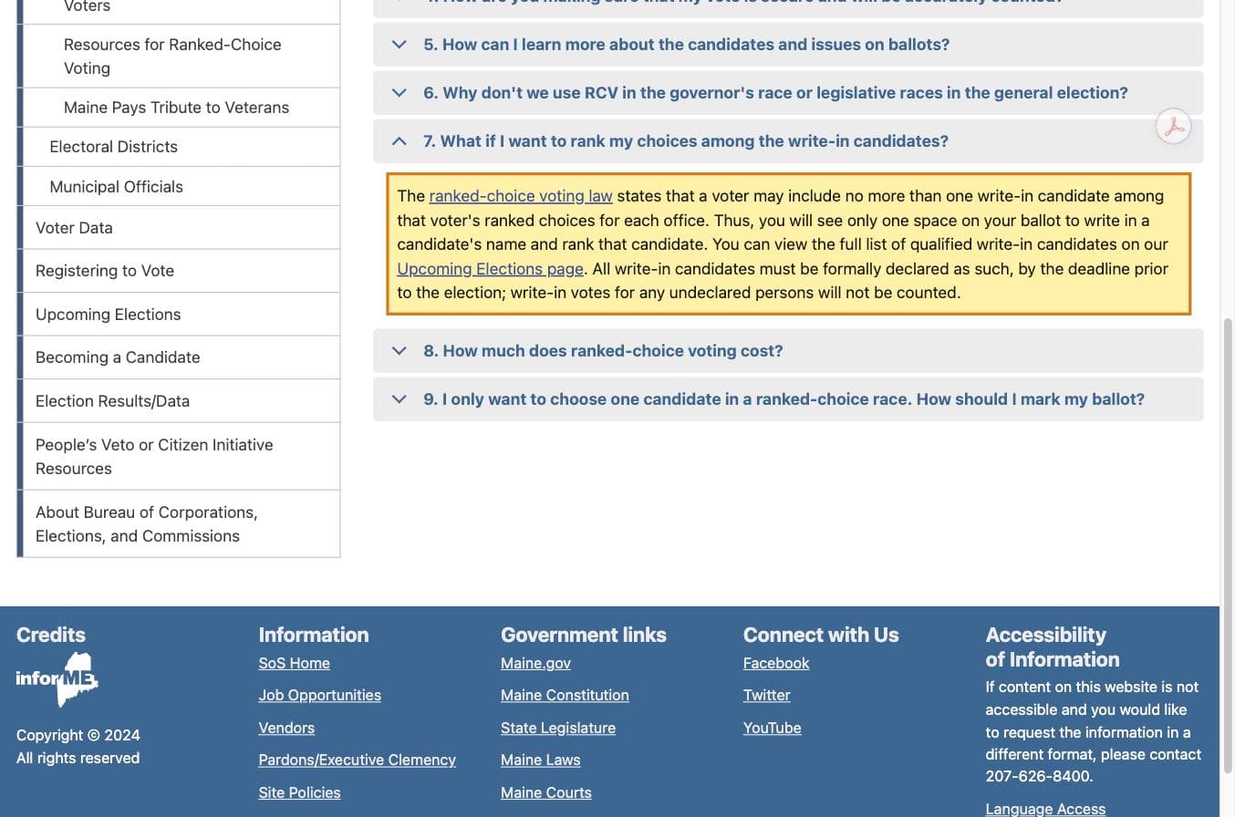Screen dimensions: 1235x817
Task: Visit the Facebook footer link
Action: pos(776,663)
